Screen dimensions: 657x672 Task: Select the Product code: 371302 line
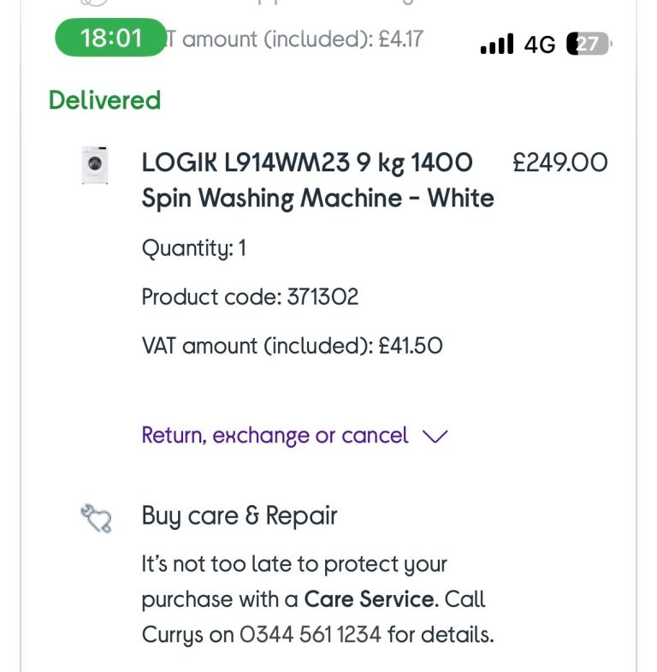pyautogui.click(x=250, y=297)
